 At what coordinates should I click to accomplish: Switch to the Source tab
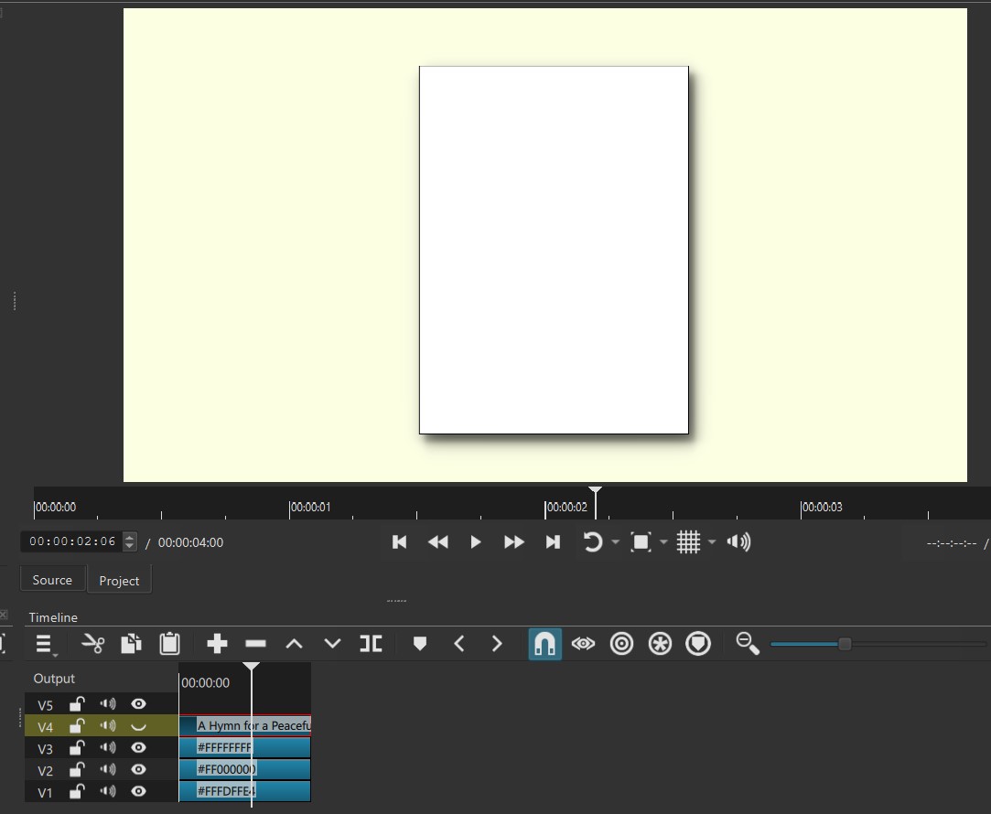pos(52,580)
